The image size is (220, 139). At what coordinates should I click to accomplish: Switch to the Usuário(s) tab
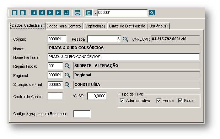click(159, 26)
